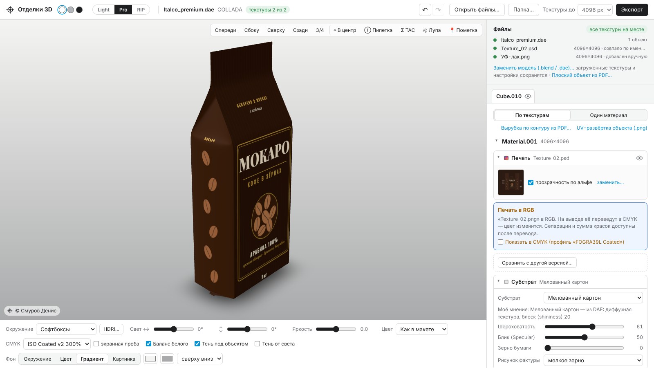
Task: Activate the Пипетка eyedropper tool
Action: (378, 30)
